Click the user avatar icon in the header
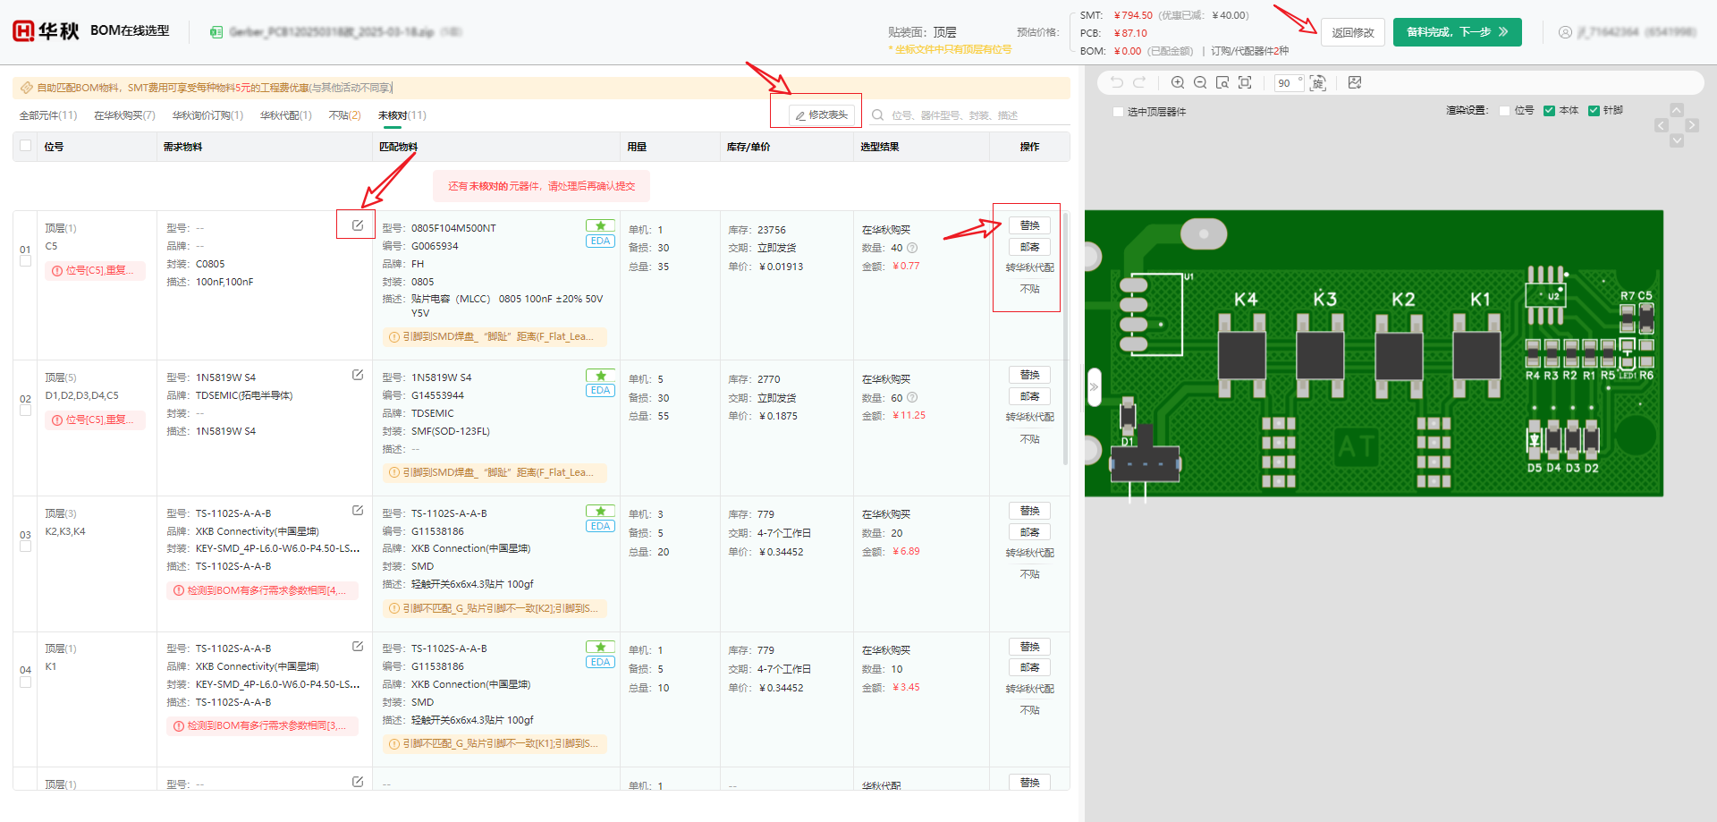 tap(1565, 32)
